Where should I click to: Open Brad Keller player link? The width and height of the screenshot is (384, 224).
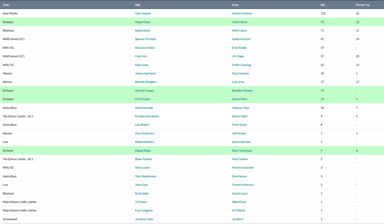(142, 194)
